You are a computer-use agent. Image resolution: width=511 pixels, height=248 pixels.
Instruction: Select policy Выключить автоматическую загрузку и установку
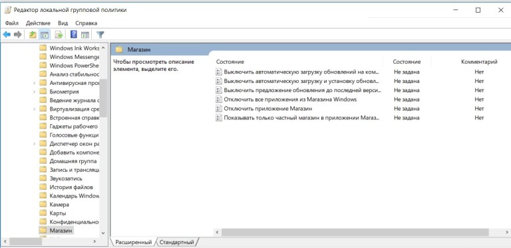[301, 81]
